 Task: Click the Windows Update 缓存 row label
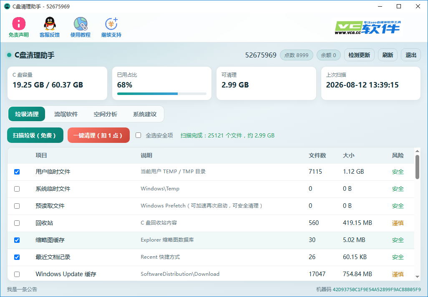pyautogui.click(x=66, y=274)
